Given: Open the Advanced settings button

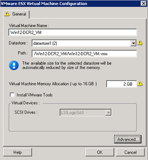Looking at the screenshot, I should (128, 139).
